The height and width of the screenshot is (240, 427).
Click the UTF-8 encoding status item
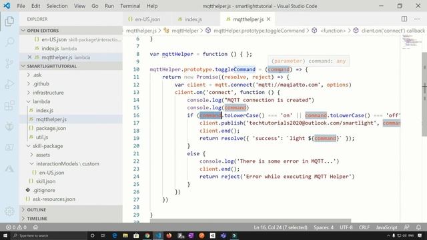coord(346,227)
